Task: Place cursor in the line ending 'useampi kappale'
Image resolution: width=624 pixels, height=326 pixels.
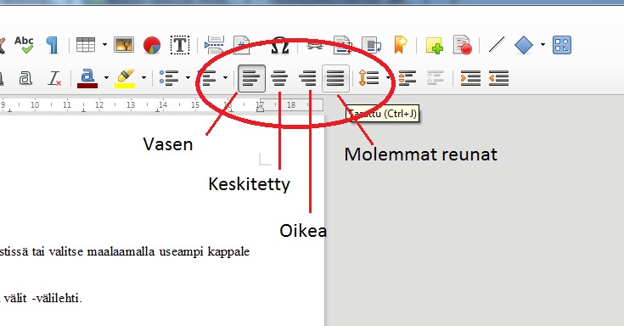Action: tap(125, 252)
